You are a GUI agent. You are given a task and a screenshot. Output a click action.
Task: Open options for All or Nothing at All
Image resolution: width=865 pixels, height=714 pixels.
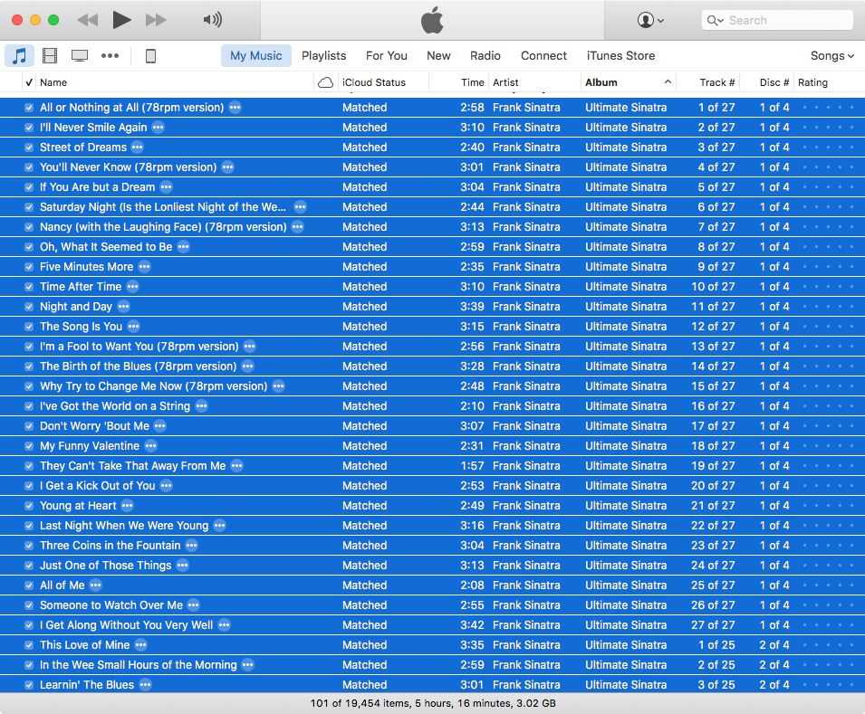coord(235,108)
